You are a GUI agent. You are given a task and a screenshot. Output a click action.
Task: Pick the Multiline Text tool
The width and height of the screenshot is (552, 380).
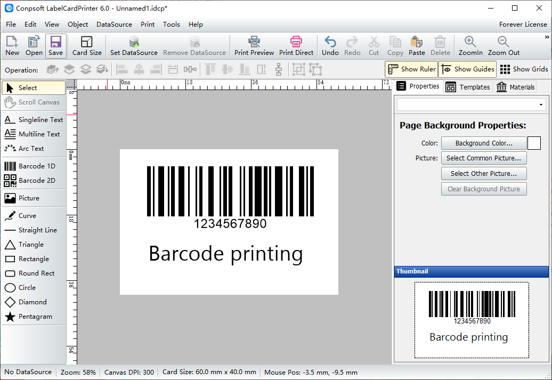click(x=34, y=134)
